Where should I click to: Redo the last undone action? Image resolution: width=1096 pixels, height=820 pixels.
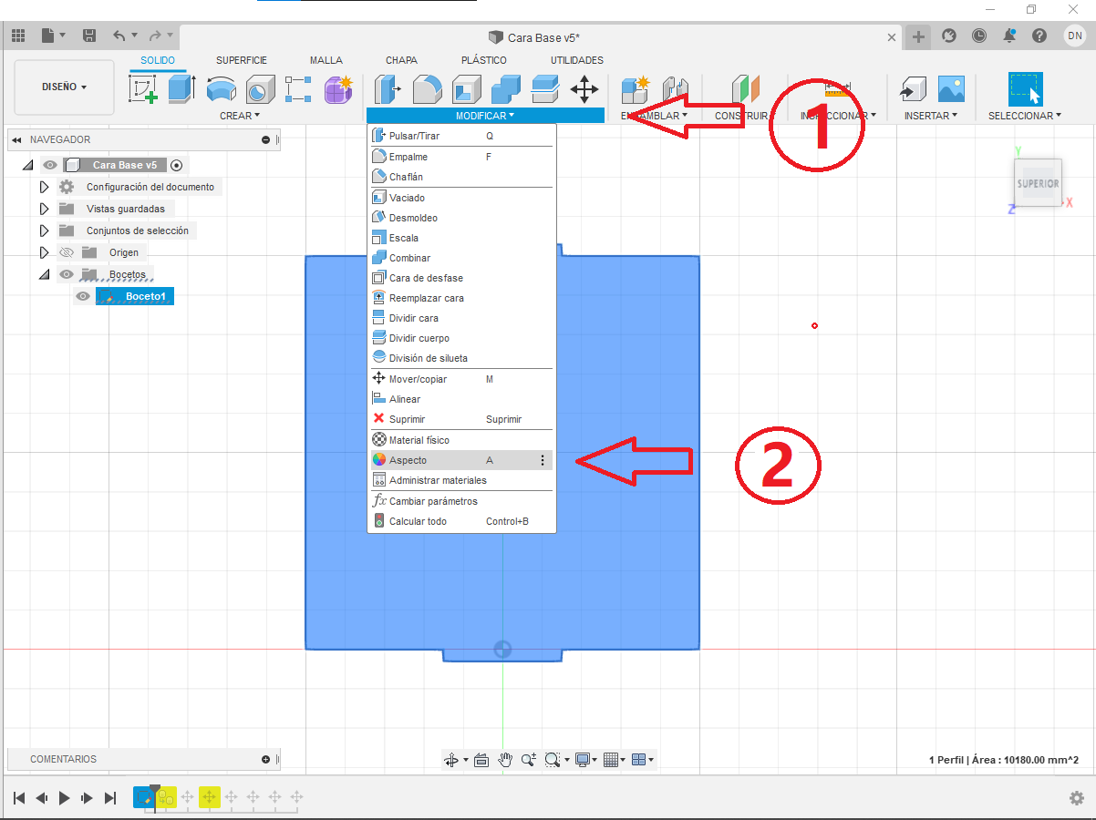coord(155,36)
